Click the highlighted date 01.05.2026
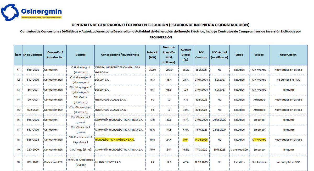Screen dimensions: 314x171 (201, 140)
